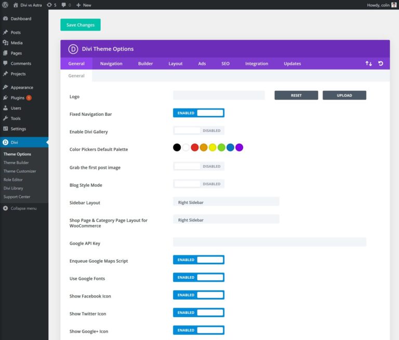Image resolution: width=399 pixels, height=340 pixels.
Task: Switch to the Navigation tab
Action: pos(111,63)
